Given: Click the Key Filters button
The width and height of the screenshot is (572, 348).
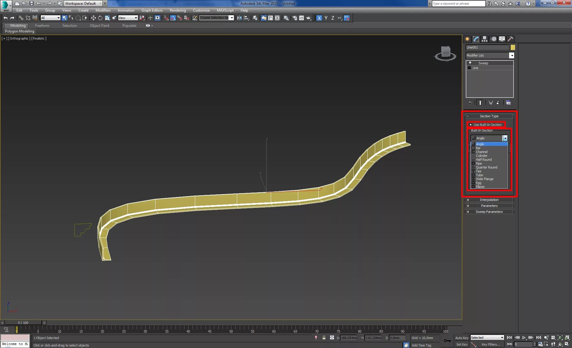Looking at the screenshot, I should pos(491,344).
